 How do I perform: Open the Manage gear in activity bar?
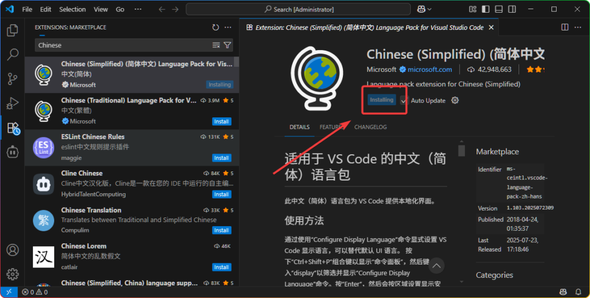(x=13, y=274)
